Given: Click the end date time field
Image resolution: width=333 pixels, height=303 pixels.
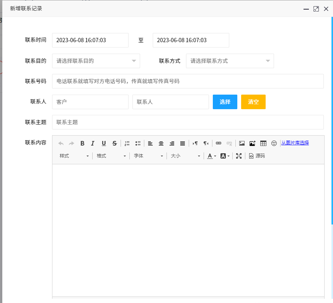Looking at the screenshot, I should coord(191,40).
